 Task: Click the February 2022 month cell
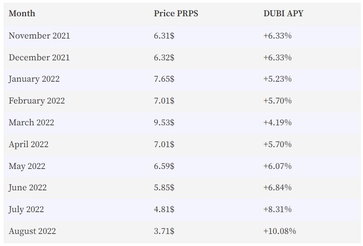click(x=37, y=101)
